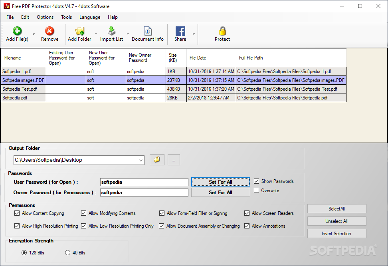The width and height of the screenshot is (388, 266).
Task: Click Set For All for User Password
Action: [x=220, y=182]
